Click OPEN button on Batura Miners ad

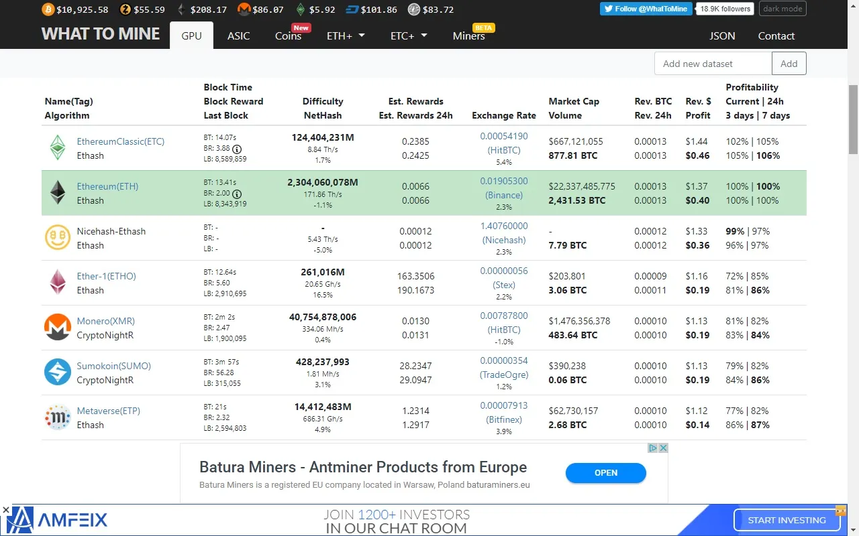coord(606,473)
